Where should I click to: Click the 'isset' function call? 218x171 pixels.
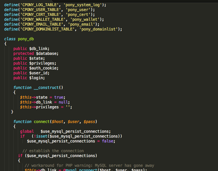pyautogui.click(x=42, y=136)
